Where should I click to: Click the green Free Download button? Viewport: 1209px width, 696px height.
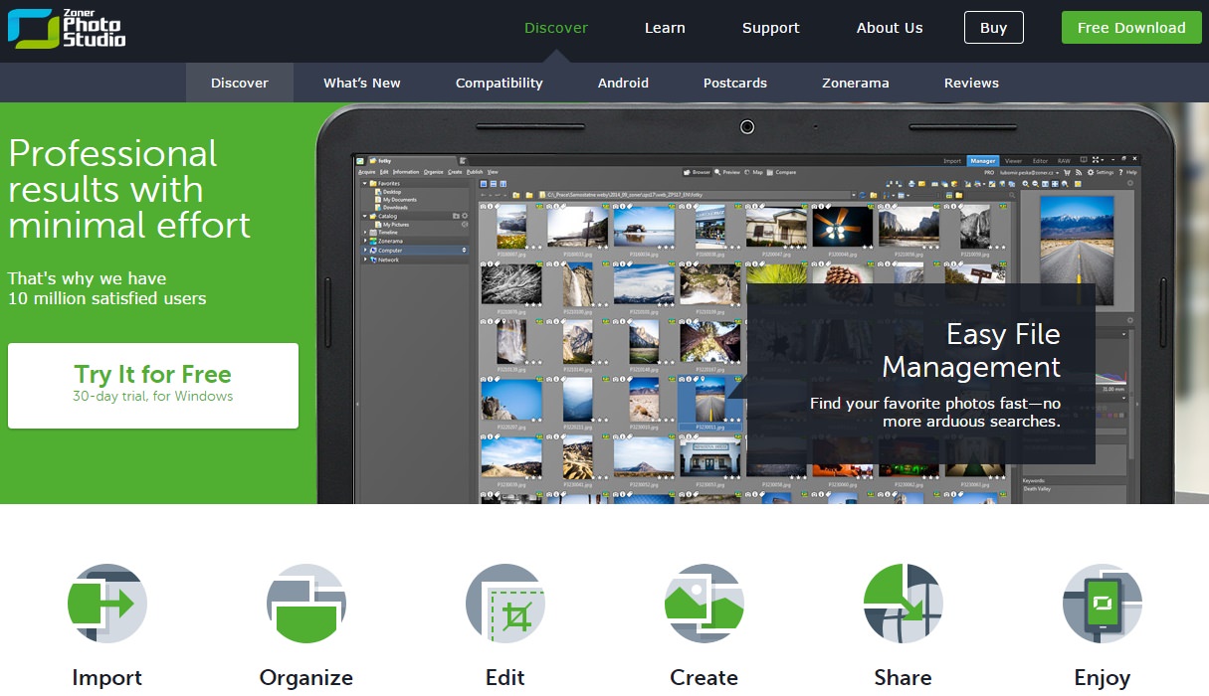click(x=1131, y=28)
